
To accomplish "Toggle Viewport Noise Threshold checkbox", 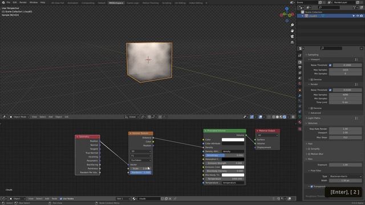I will [x=330, y=65].
